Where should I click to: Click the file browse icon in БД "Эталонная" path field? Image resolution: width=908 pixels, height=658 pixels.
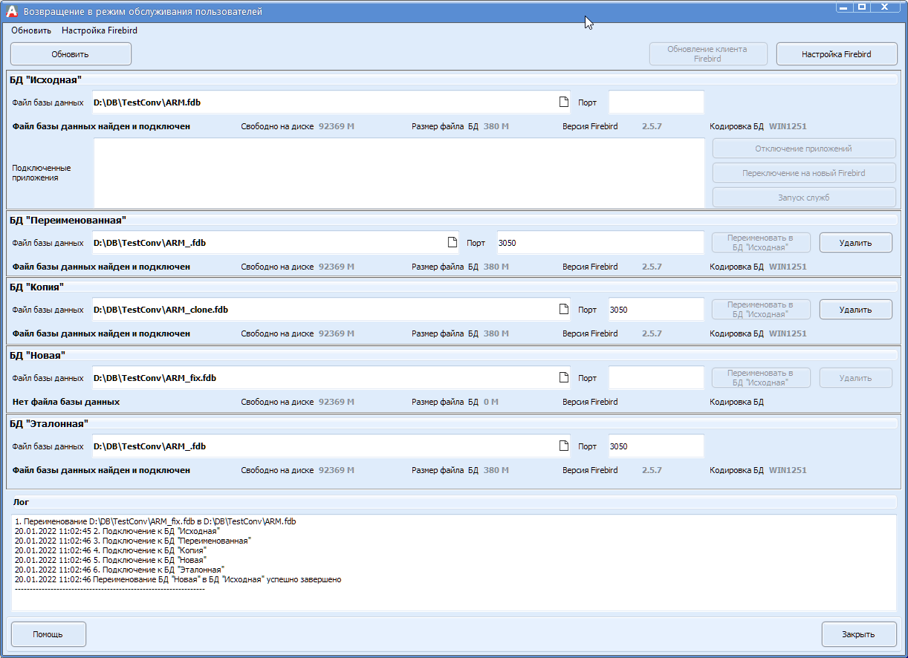coord(563,446)
